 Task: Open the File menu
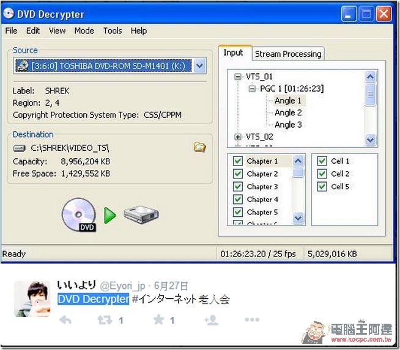pos(11,31)
